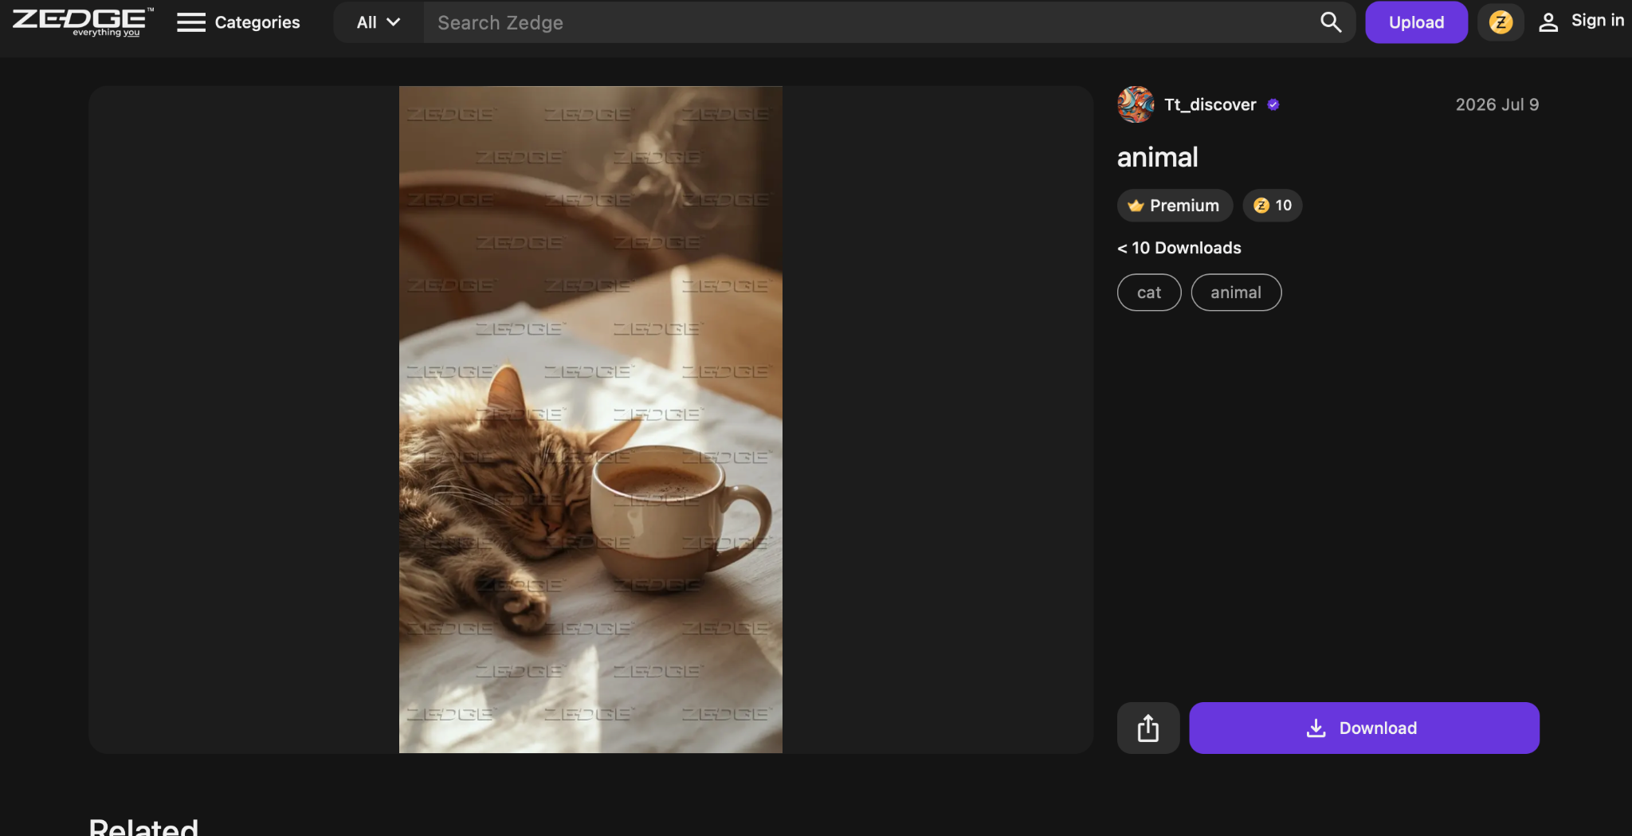Open Sign in link
This screenshot has width=1632, height=836.
pos(1597,21)
